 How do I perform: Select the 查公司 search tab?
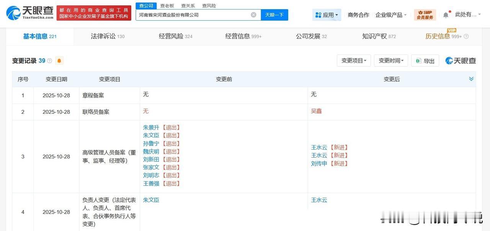pyautogui.click(x=146, y=6)
